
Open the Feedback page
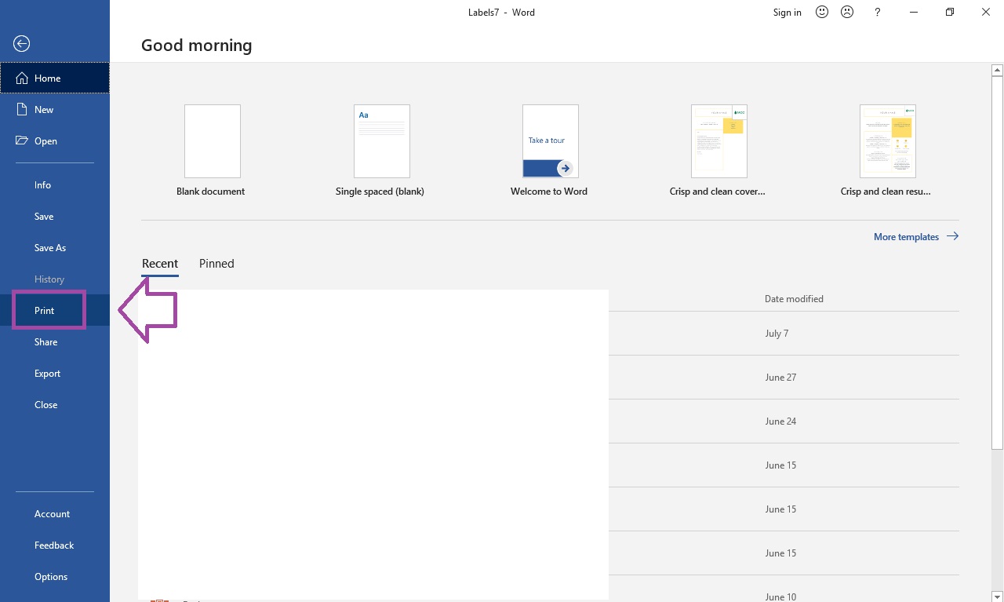[55, 545]
